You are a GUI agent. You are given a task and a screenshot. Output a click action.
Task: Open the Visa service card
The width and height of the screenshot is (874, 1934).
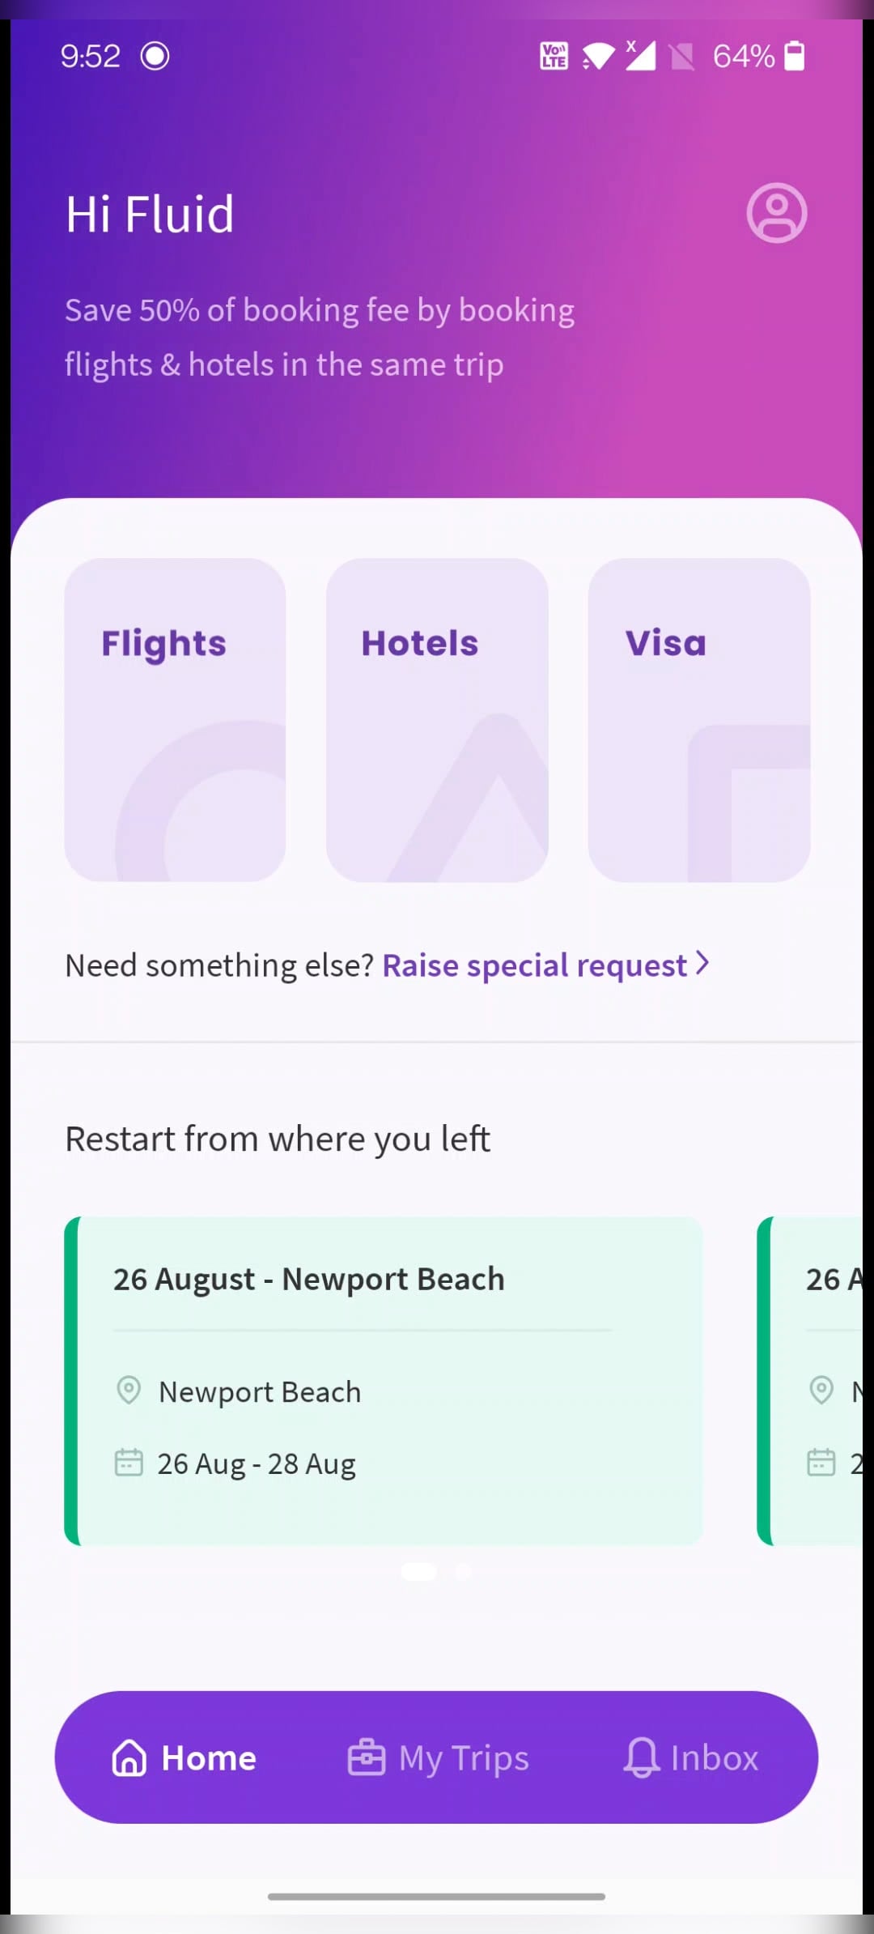coord(699,720)
